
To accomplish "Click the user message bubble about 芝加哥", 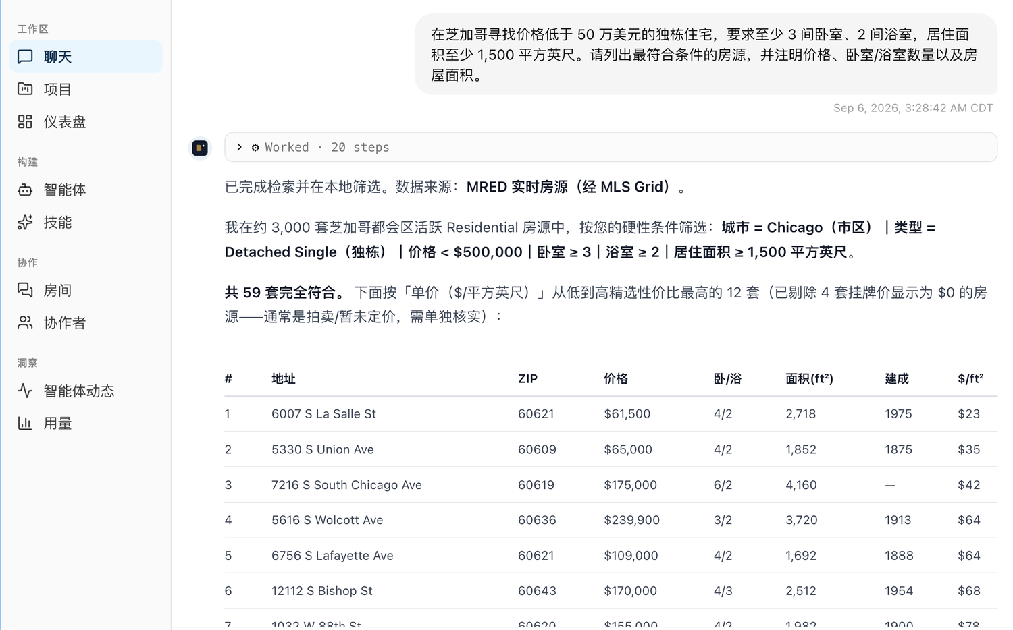I will point(706,55).
